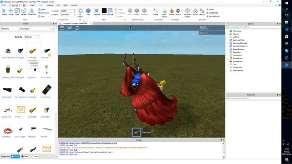Open the in-game backpack icon

pyautogui.click(x=77, y=28)
